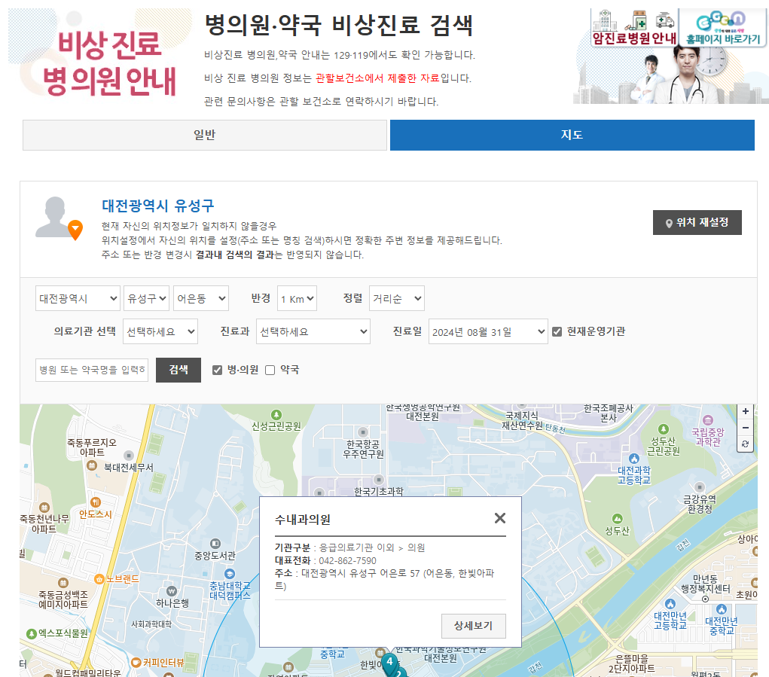This screenshot has width=769, height=677.
Task: Enable the 약국 checkbox
Action: click(270, 370)
